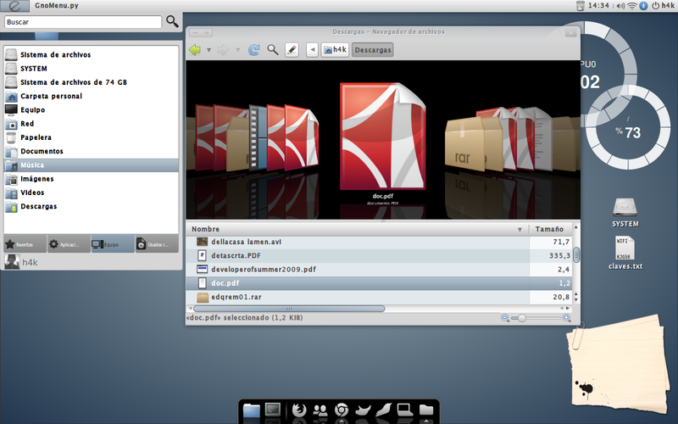The image size is (678, 424).
Task: Open Descargas entry in GnoMenu list
Action: click(x=92, y=207)
